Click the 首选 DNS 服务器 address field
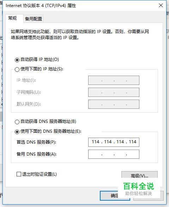The image size is (169, 207). pos(114,142)
